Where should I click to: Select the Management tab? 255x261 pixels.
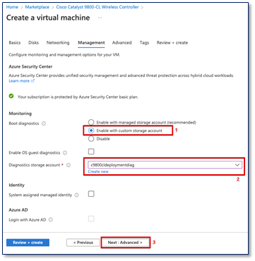[x=91, y=43]
